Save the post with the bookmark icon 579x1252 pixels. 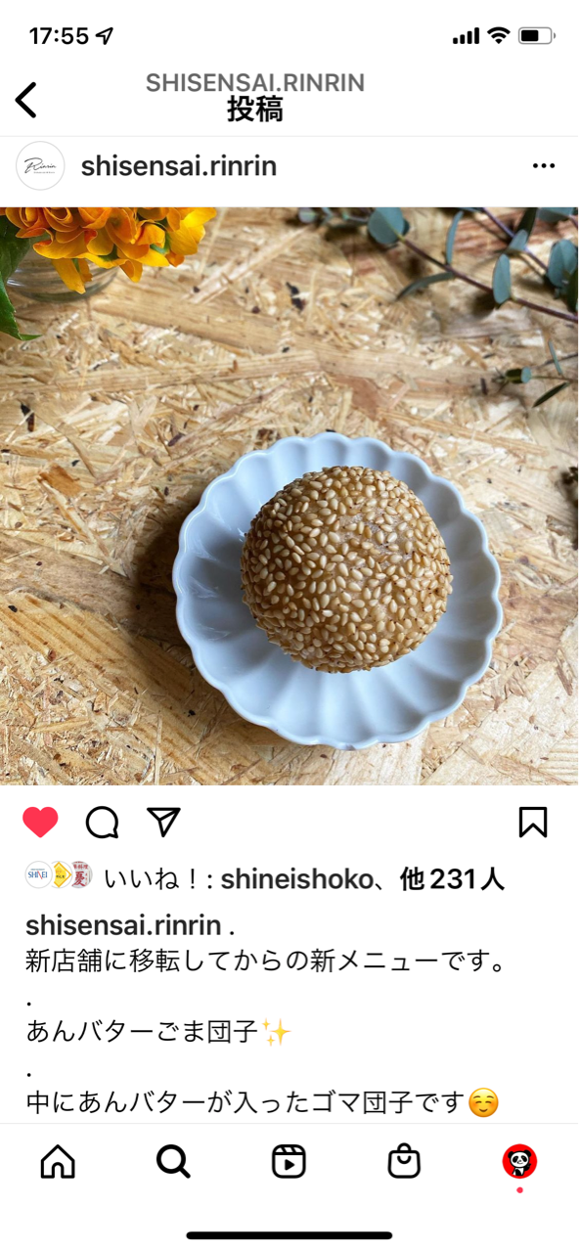pos(533,823)
